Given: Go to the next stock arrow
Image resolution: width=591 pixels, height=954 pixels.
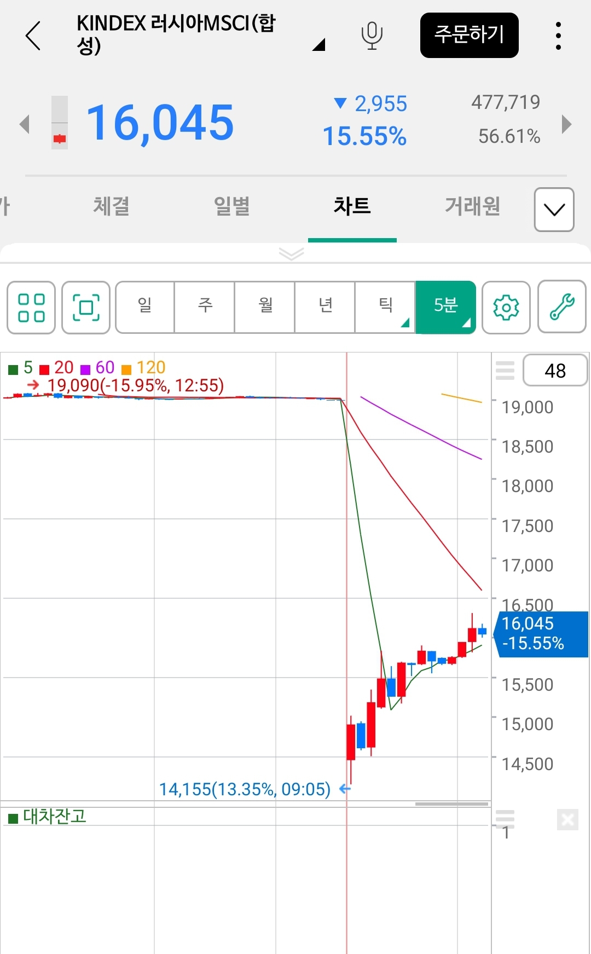Looking at the screenshot, I should click(x=567, y=124).
